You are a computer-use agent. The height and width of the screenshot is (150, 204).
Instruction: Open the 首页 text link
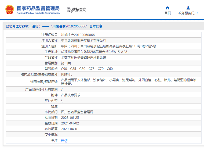167,13
